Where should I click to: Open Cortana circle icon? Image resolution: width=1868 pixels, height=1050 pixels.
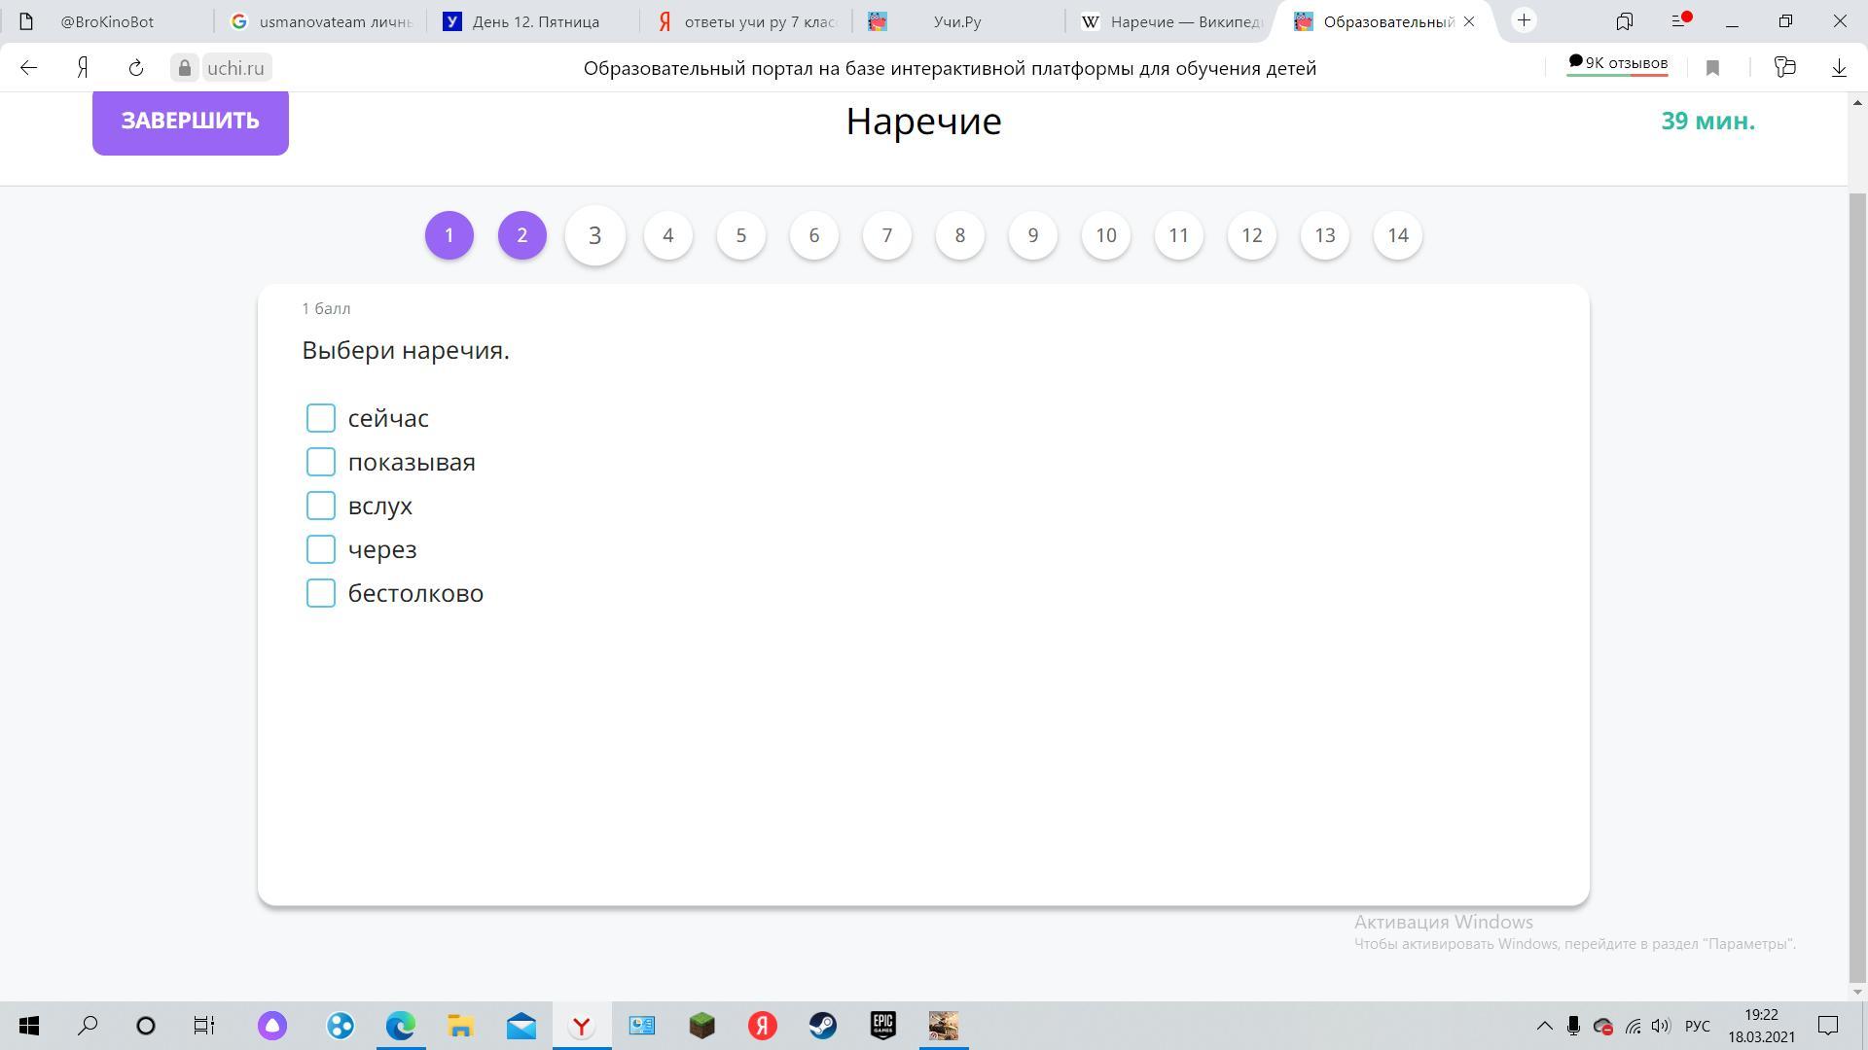pyautogui.click(x=146, y=1026)
